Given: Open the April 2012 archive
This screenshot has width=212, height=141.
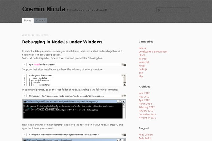Looking at the screenshot, I should tap(144, 100).
